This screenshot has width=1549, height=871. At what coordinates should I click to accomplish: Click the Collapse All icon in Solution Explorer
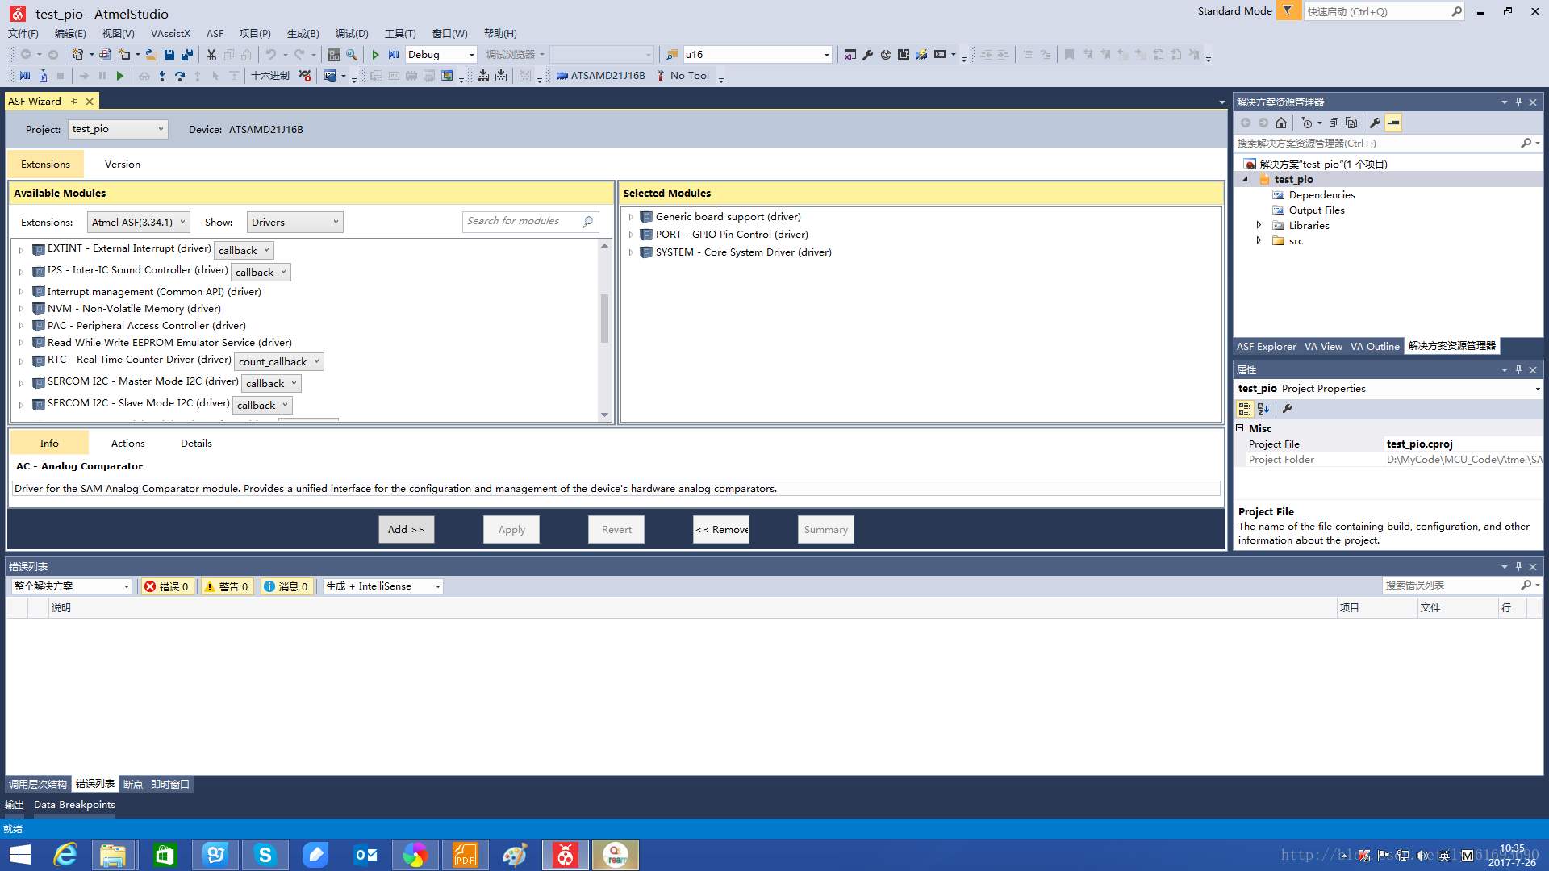tap(1334, 123)
